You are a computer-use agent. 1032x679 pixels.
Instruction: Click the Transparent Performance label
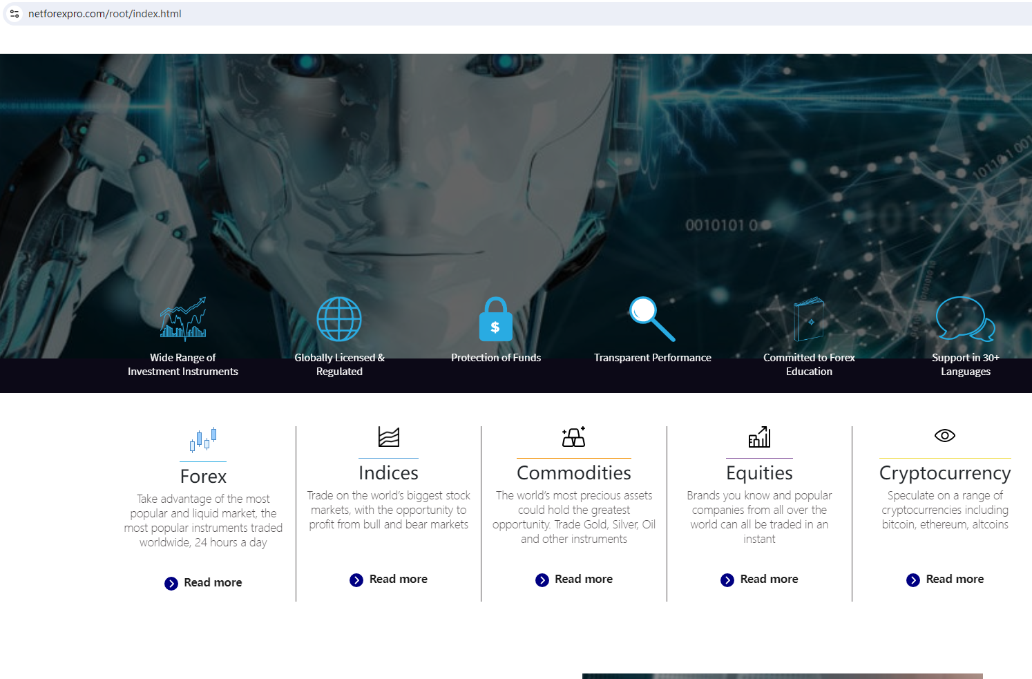[x=652, y=358]
